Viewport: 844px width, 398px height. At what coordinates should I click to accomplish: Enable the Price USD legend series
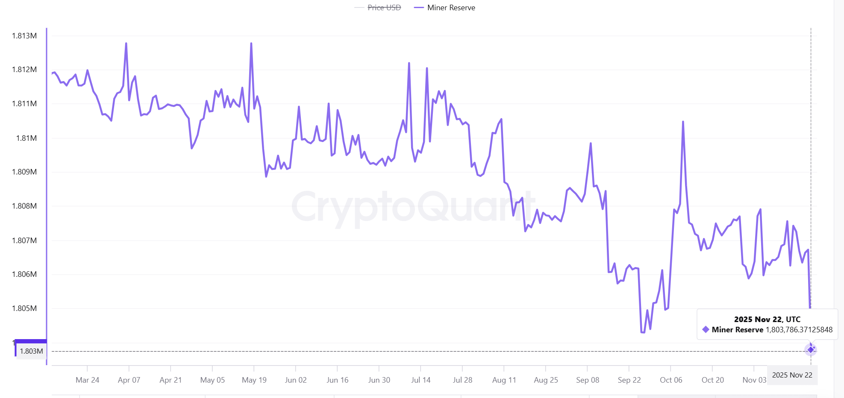point(384,8)
